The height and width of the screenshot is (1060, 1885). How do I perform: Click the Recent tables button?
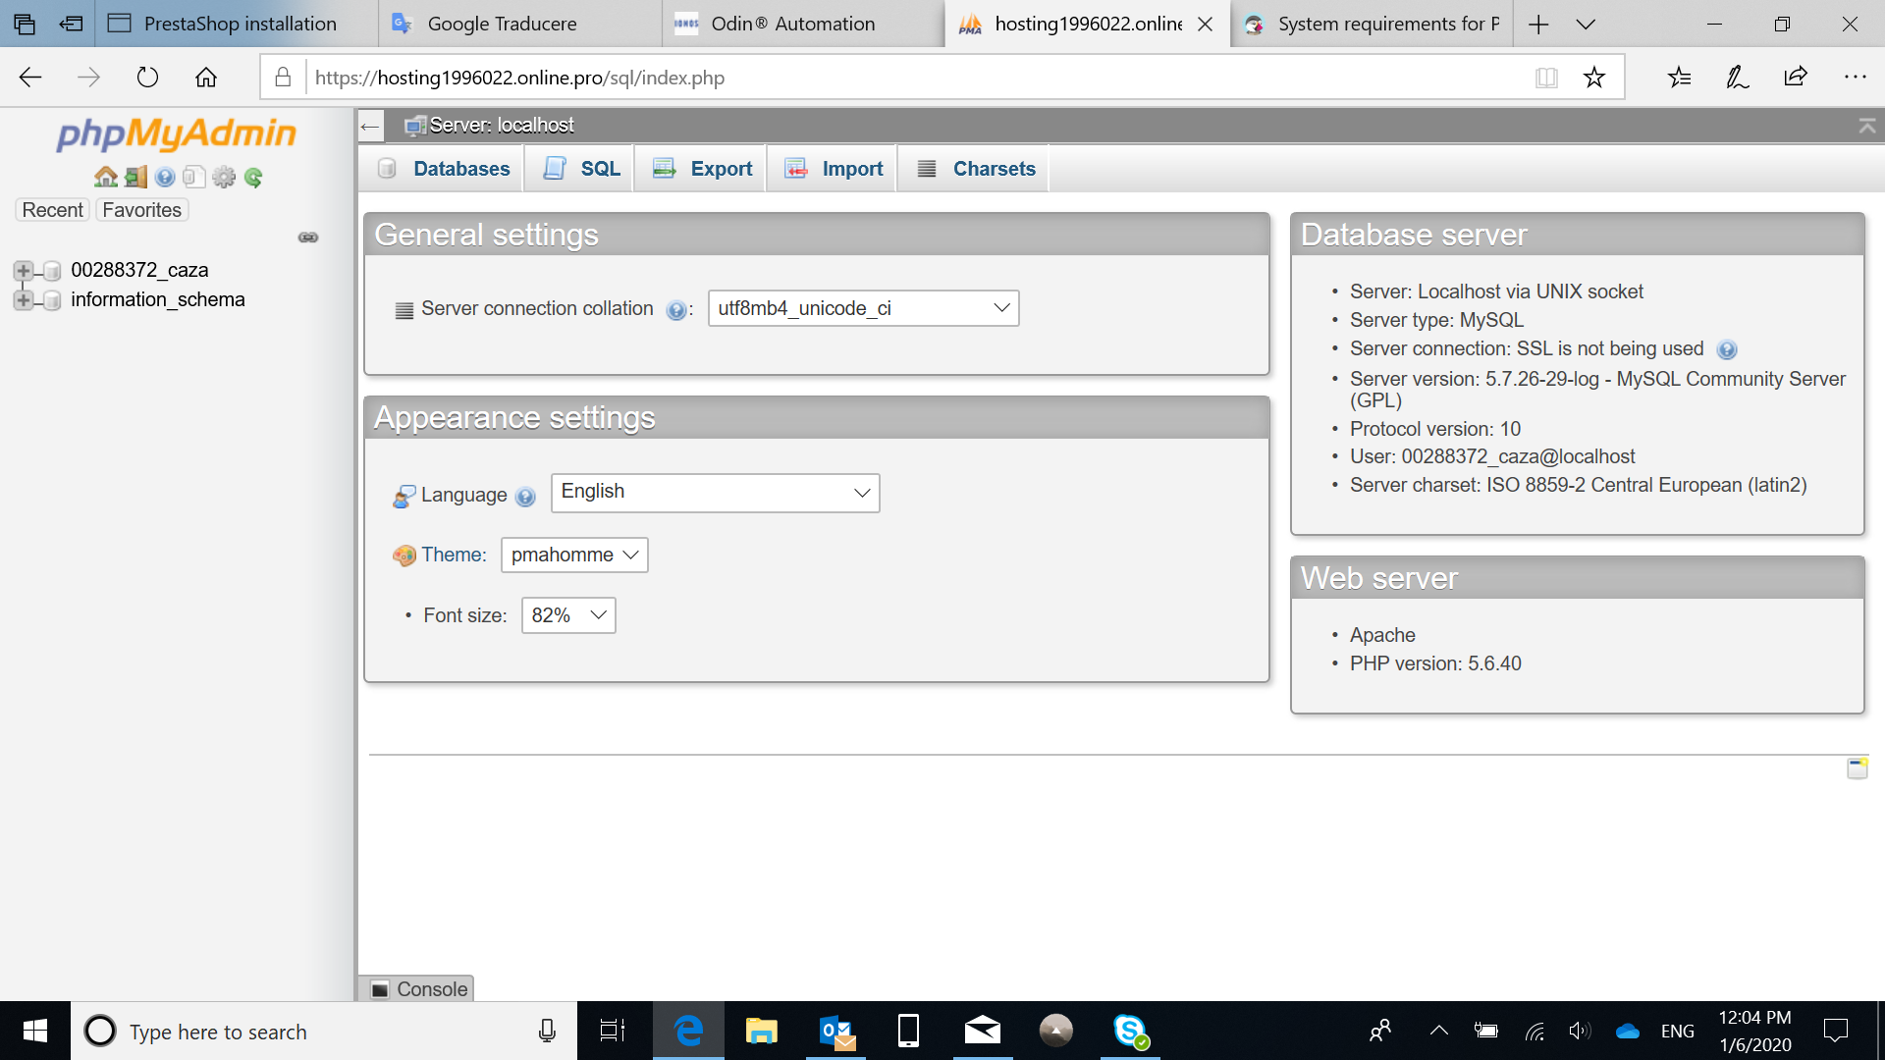click(x=53, y=210)
